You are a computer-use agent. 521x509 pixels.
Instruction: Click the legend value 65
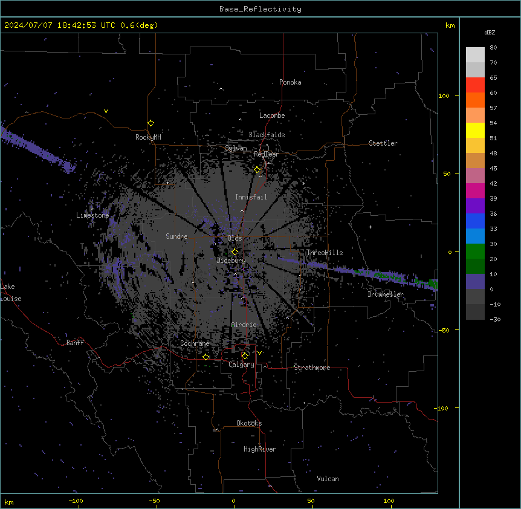(x=493, y=77)
